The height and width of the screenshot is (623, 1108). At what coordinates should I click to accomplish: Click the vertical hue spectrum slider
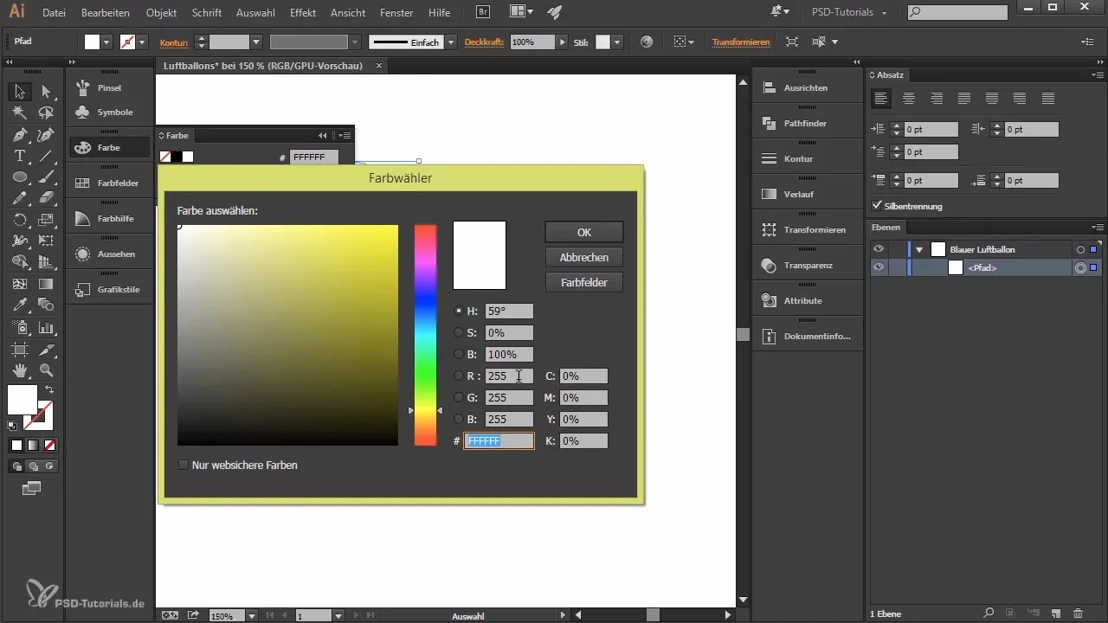point(425,335)
